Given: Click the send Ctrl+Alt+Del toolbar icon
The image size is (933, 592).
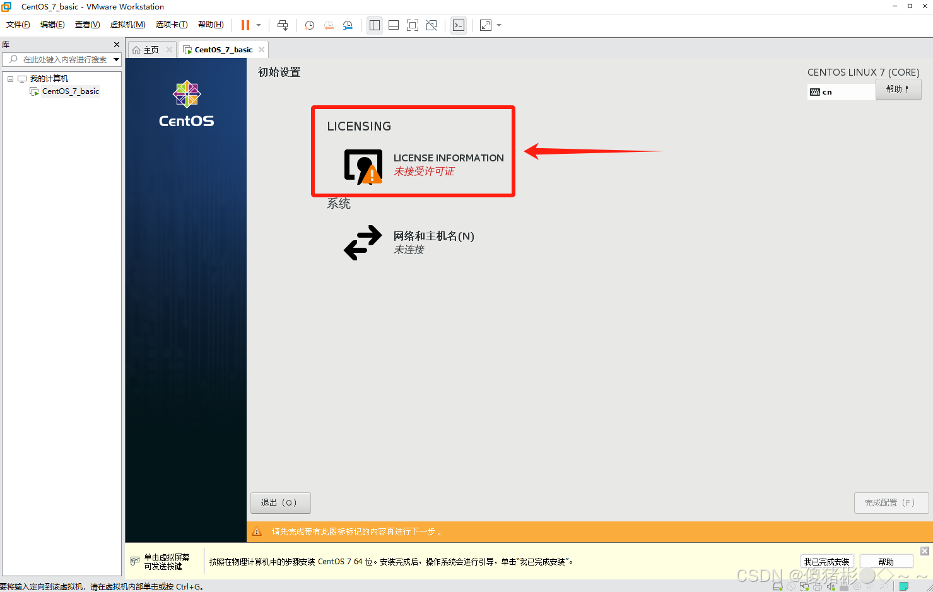Looking at the screenshot, I should tap(283, 25).
